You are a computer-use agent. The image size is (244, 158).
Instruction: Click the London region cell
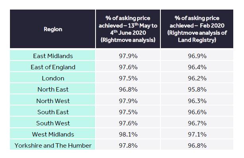tap(53, 78)
